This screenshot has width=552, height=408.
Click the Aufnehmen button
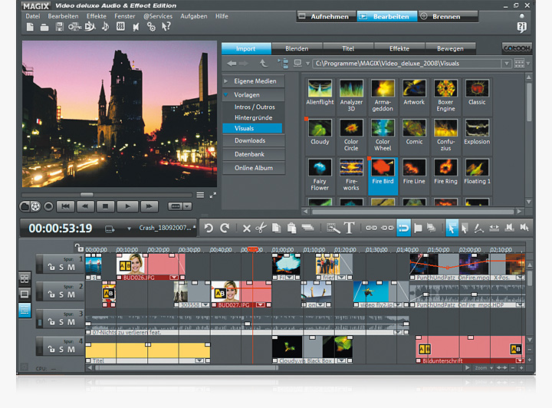point(326,17)
